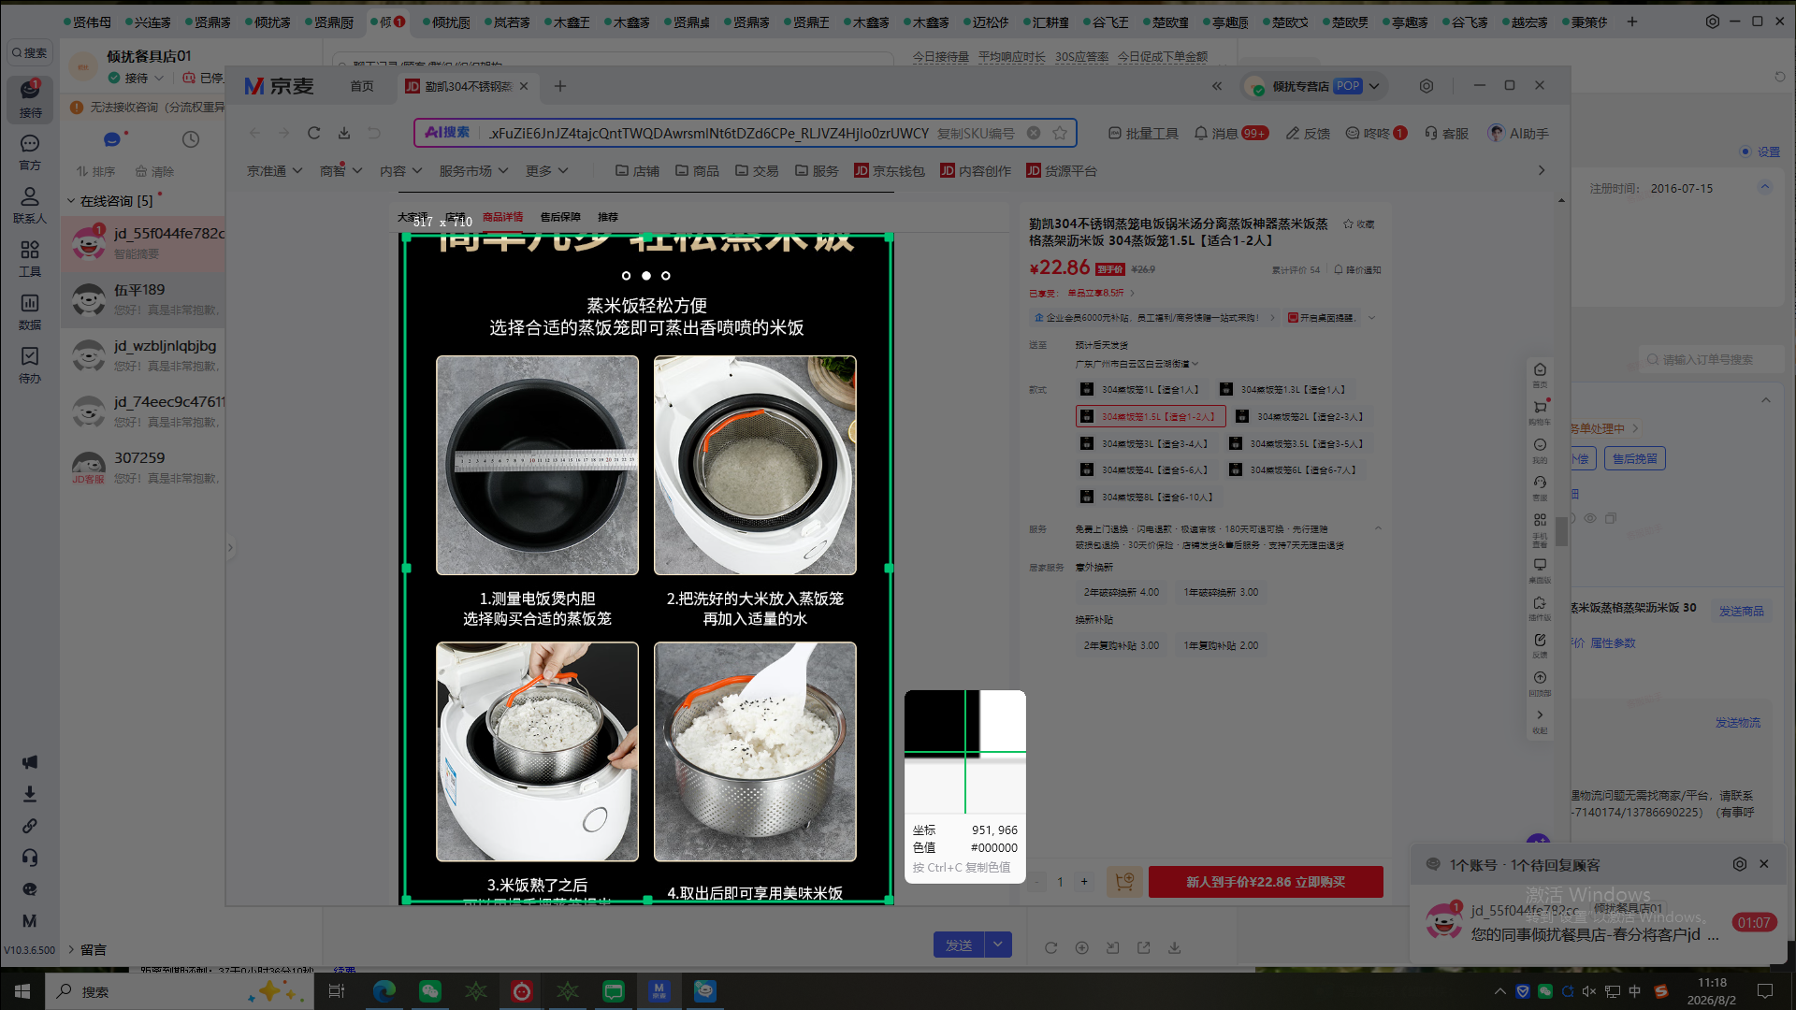Click the reload icon in 京麦 browser toolbar
The height and width of the screenshot is (1010, 1796).
coord(314,133)
